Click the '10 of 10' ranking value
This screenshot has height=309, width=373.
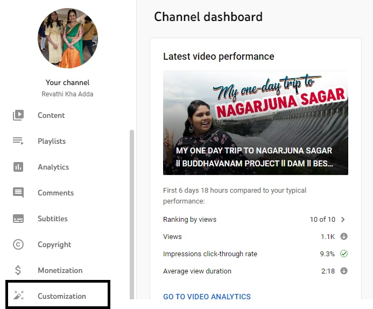[322, 219]
